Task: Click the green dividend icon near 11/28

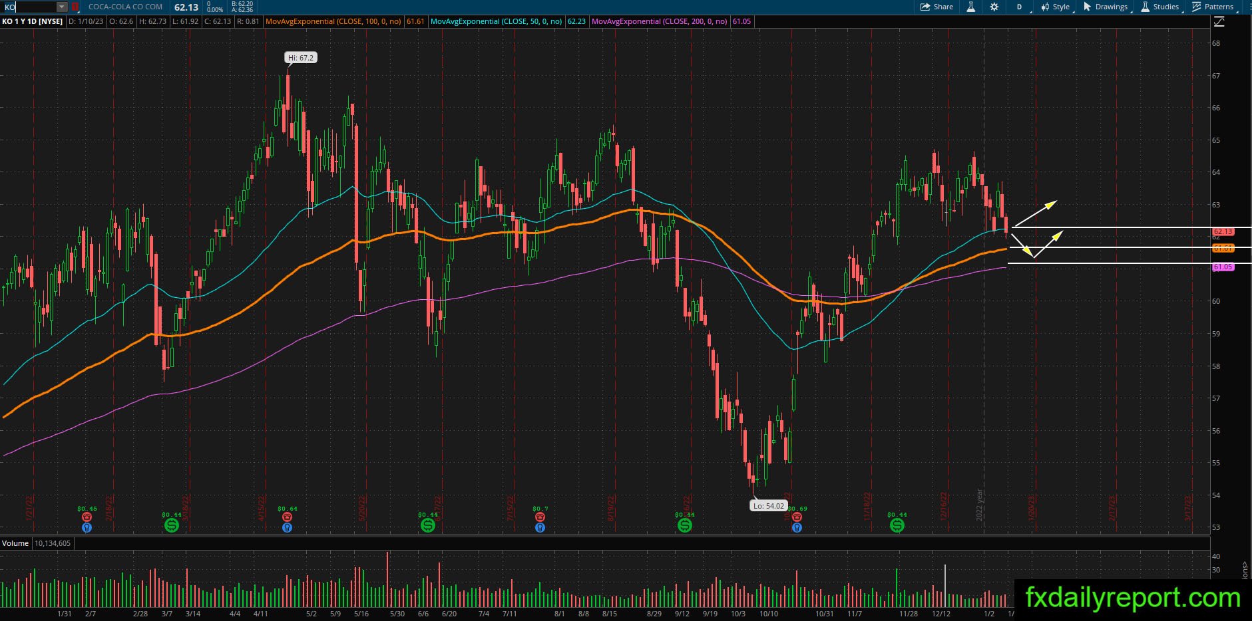Action: click(897, 525)
